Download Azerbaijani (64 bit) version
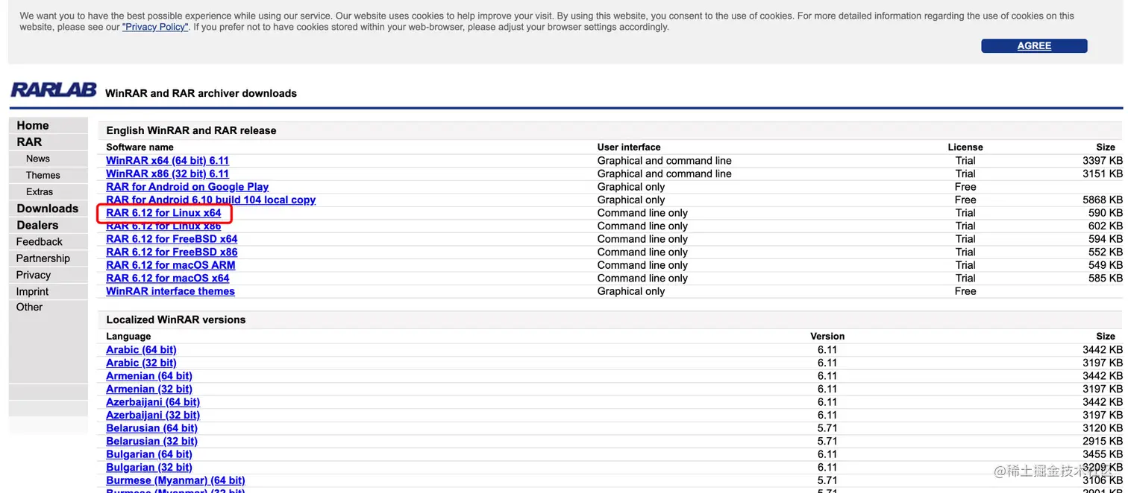 click(x=153, y=402)
